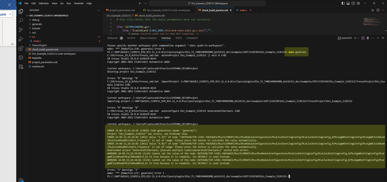Open the Run menu
This screenshot has width=387, height=182.
point(69,3)
